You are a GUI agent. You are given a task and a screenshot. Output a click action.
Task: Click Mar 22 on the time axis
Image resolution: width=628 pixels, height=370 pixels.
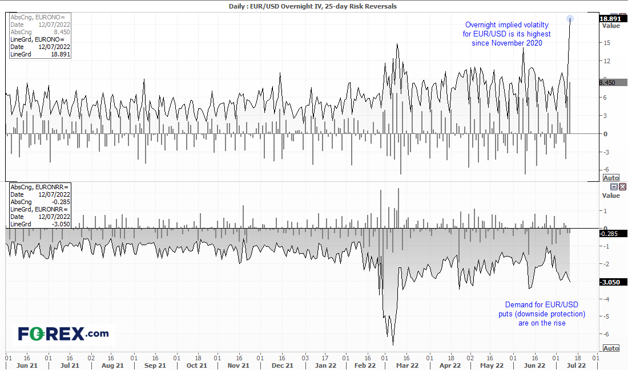(407, 365)
